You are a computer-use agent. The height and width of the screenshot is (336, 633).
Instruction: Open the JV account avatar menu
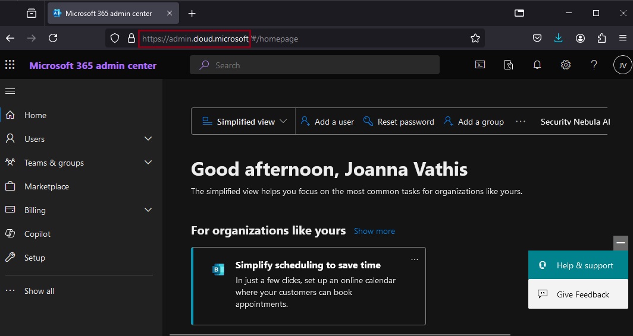point(622,65)
